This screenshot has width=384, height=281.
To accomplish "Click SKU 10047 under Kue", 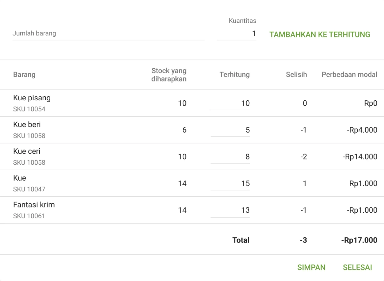I will [29, 189].
